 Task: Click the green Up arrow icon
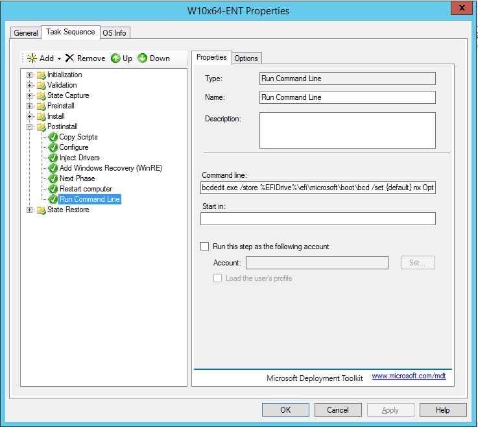[115, 58]
